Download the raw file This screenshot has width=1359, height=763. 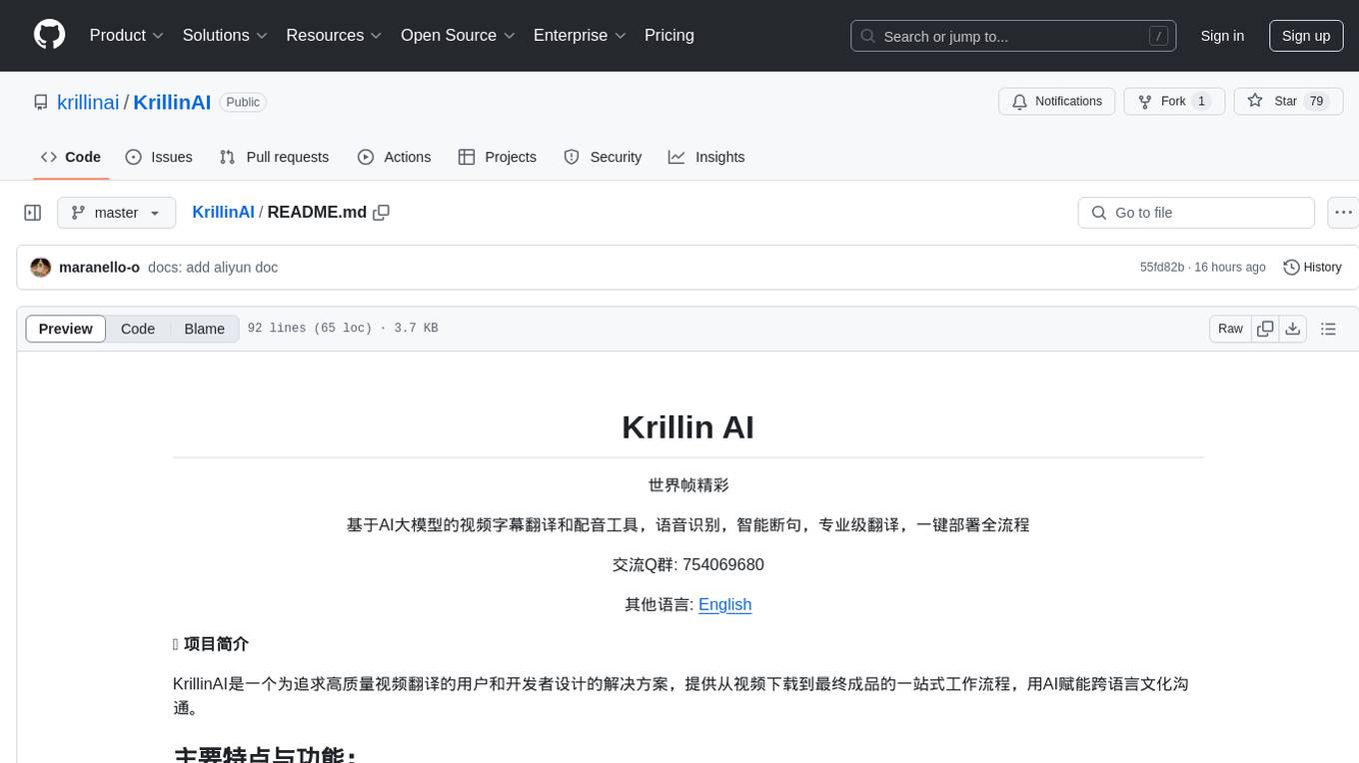coord(1293,329)
